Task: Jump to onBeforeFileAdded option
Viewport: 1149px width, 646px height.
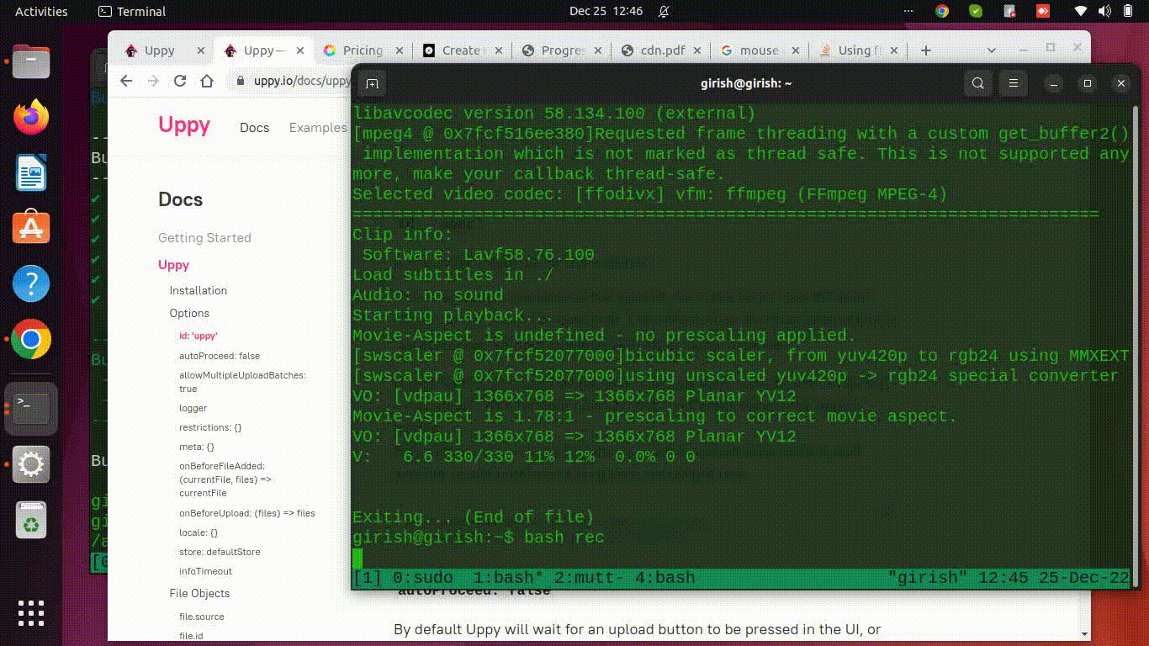Action: tap(225, 479)
